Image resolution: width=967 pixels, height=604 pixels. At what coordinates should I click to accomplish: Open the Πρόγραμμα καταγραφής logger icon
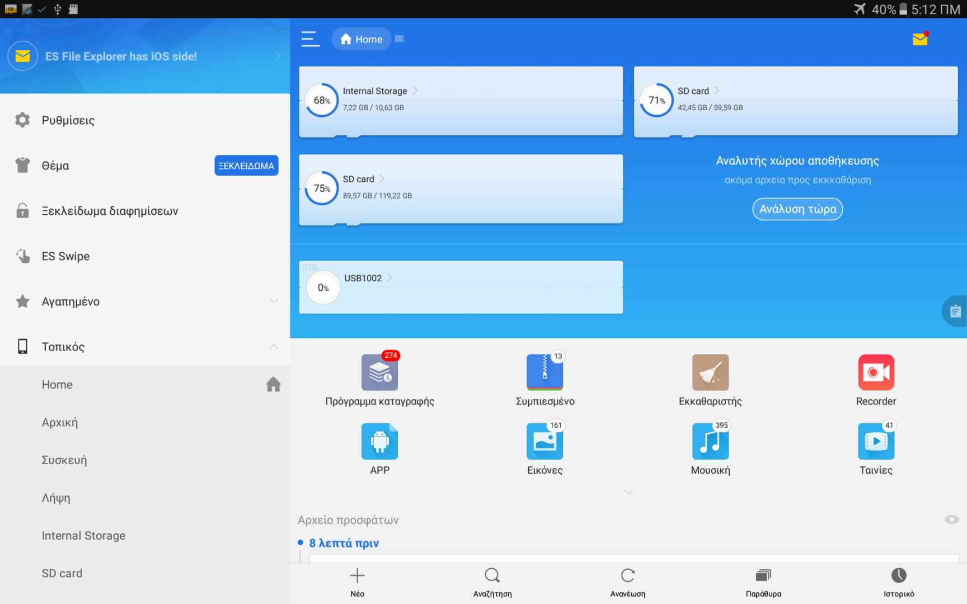(379, 372)
